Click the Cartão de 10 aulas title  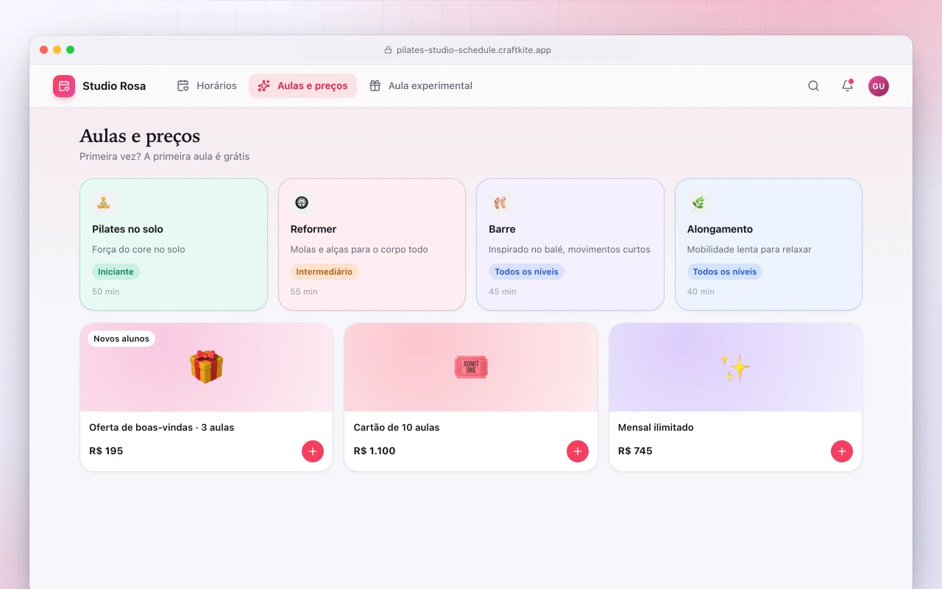397,428
